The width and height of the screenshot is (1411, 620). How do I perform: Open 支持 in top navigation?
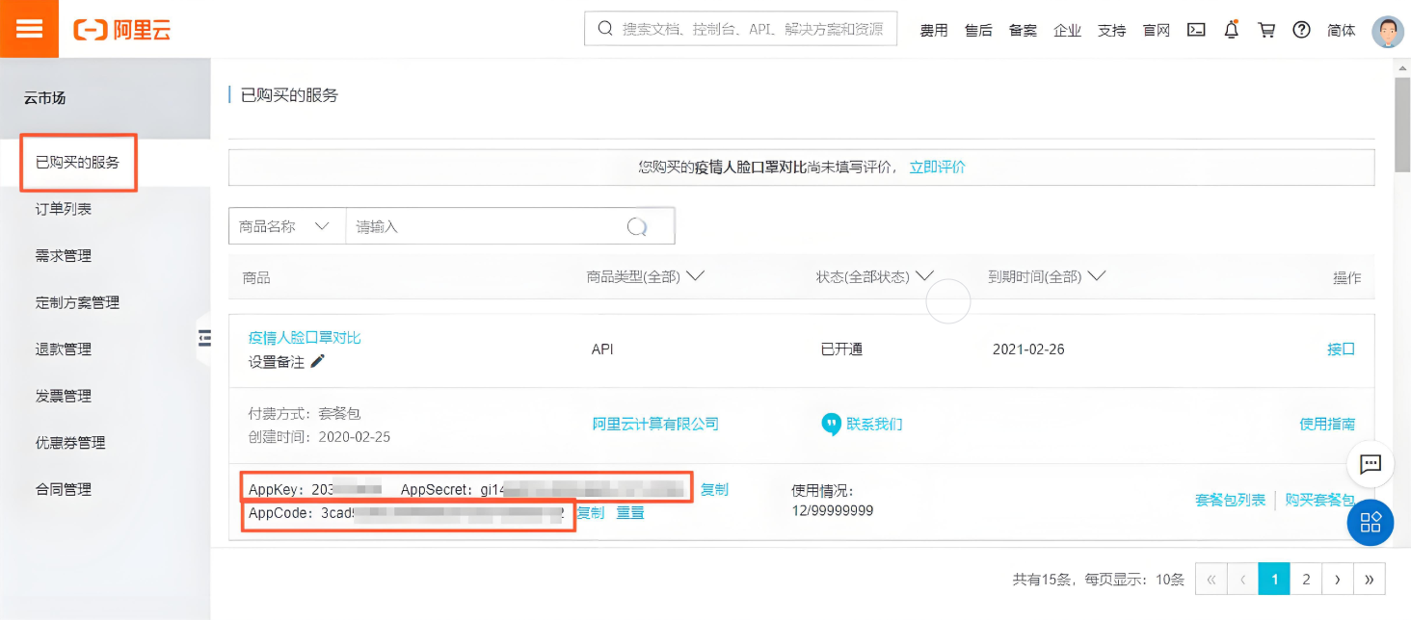pos(1111,30)
